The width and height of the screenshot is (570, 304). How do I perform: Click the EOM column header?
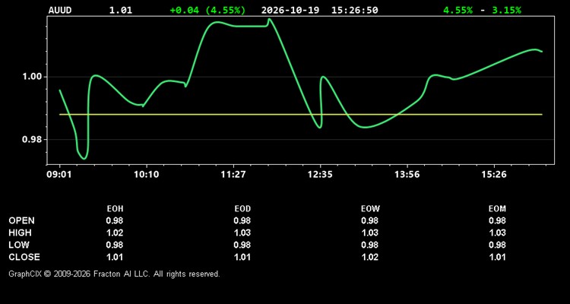pyautogui.click(x=497, y=209)
